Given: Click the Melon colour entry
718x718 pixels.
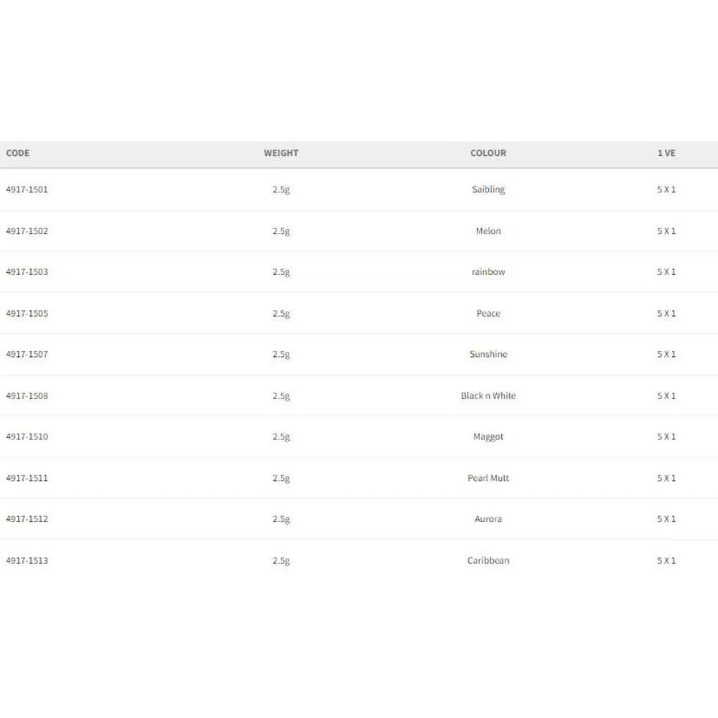Looking at the screenshot, I should tap(488, 231).
